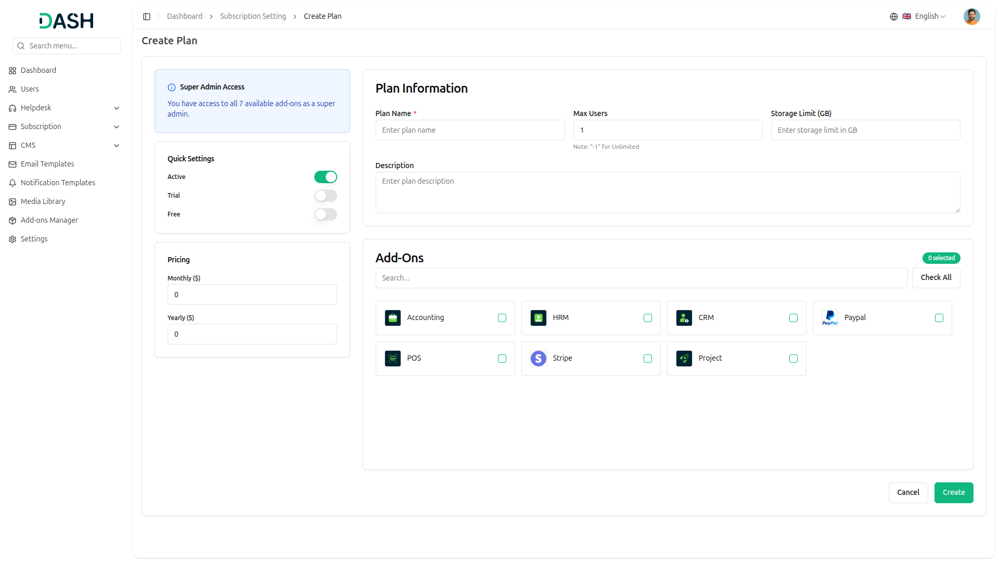This screenshot has width=999, height=562.
Task: Disable the Active toggle switch
Action: [326, 177]
